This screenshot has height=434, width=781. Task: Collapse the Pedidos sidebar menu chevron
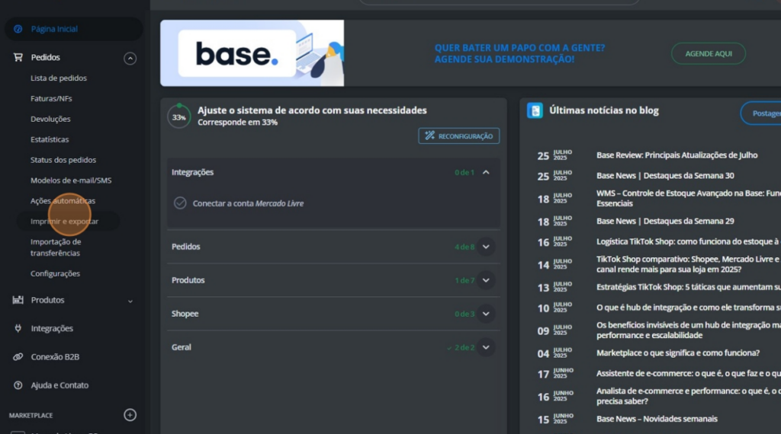click(130, 58)
